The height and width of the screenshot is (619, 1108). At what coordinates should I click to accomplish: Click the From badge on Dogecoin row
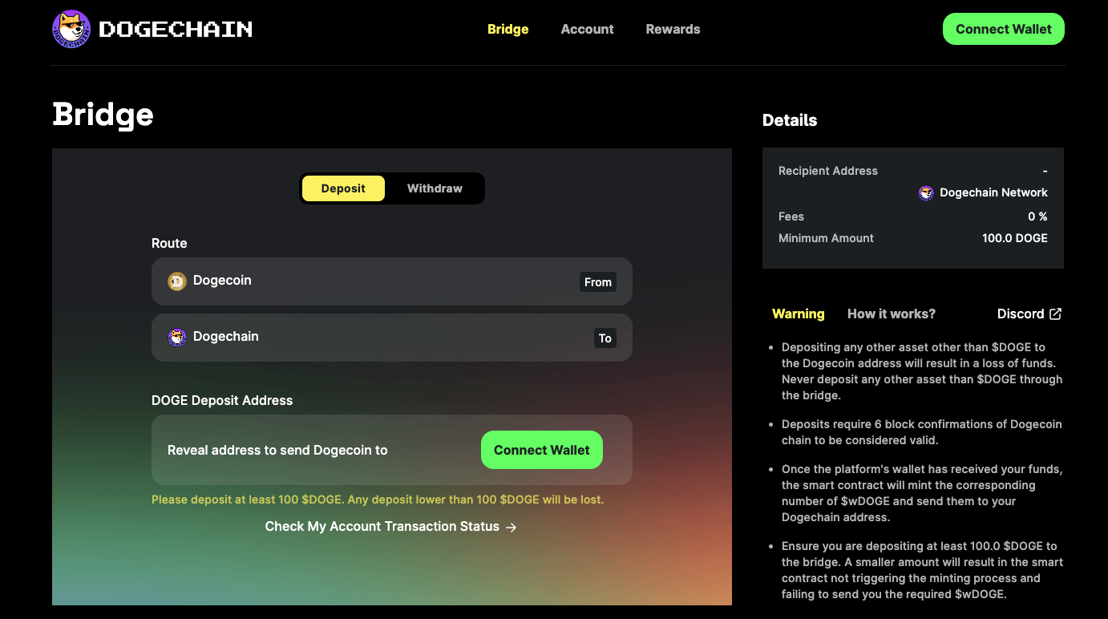pyautogui.click(x=598, y=282)
